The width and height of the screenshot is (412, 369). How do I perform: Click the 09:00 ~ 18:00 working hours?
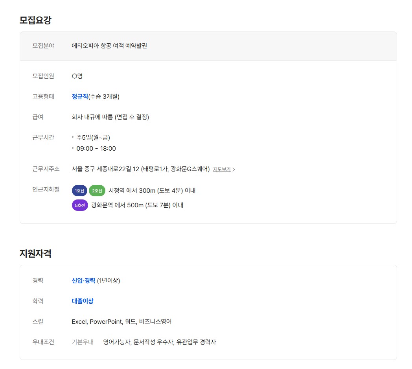[x=96, y=148]
